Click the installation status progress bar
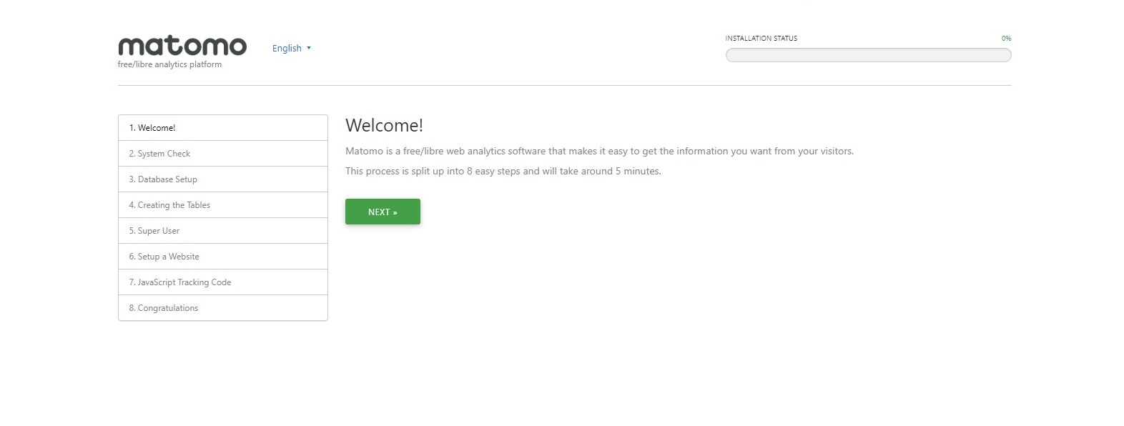Screen dimensions: 1124x426 (868, 55)
